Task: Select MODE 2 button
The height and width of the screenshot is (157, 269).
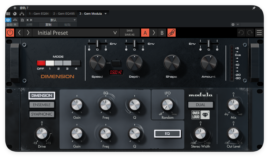Action: click(x=59, y=63)
